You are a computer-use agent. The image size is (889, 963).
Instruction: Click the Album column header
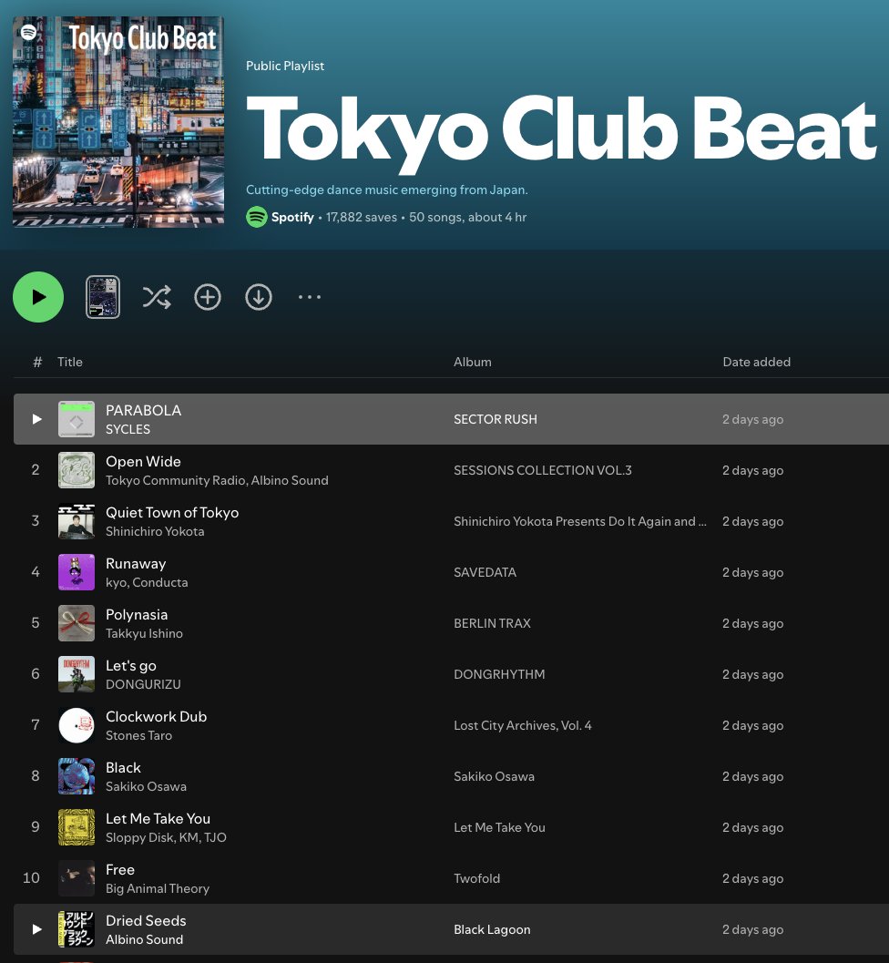472,362
